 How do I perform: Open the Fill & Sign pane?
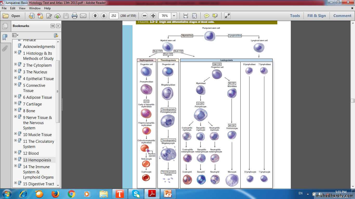[x=316, y=16]
